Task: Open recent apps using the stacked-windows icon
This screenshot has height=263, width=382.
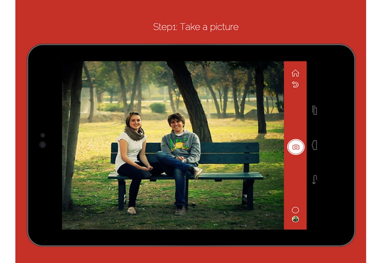Action: click(x=314, y=110)
